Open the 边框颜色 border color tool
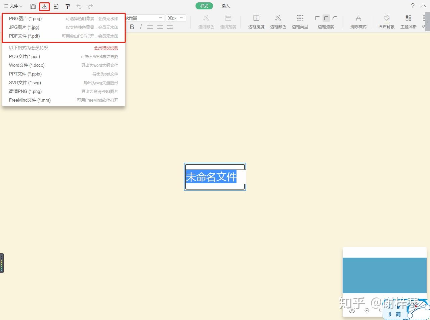The width and height of the screenshot is (430, 320). [x=278, y=21]
